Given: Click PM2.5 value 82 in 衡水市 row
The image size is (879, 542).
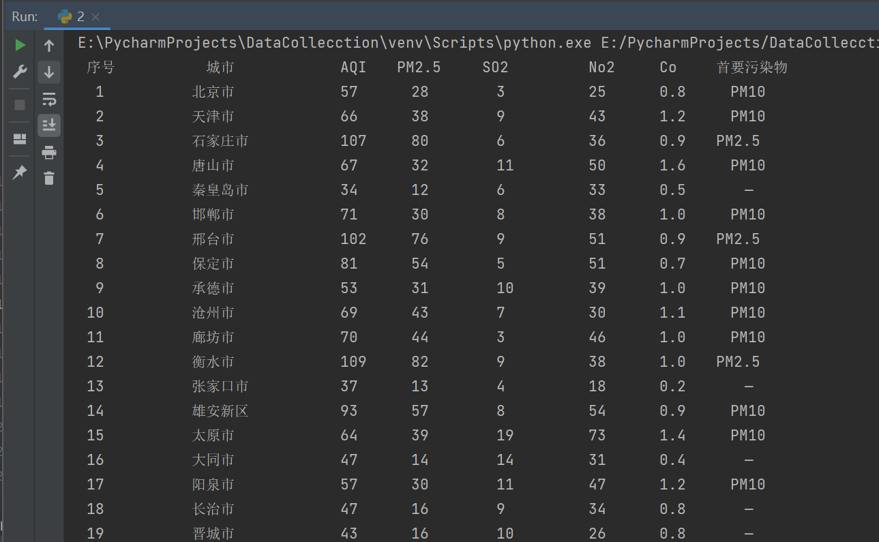Looking at the screenshot, I should click(420, 362).
